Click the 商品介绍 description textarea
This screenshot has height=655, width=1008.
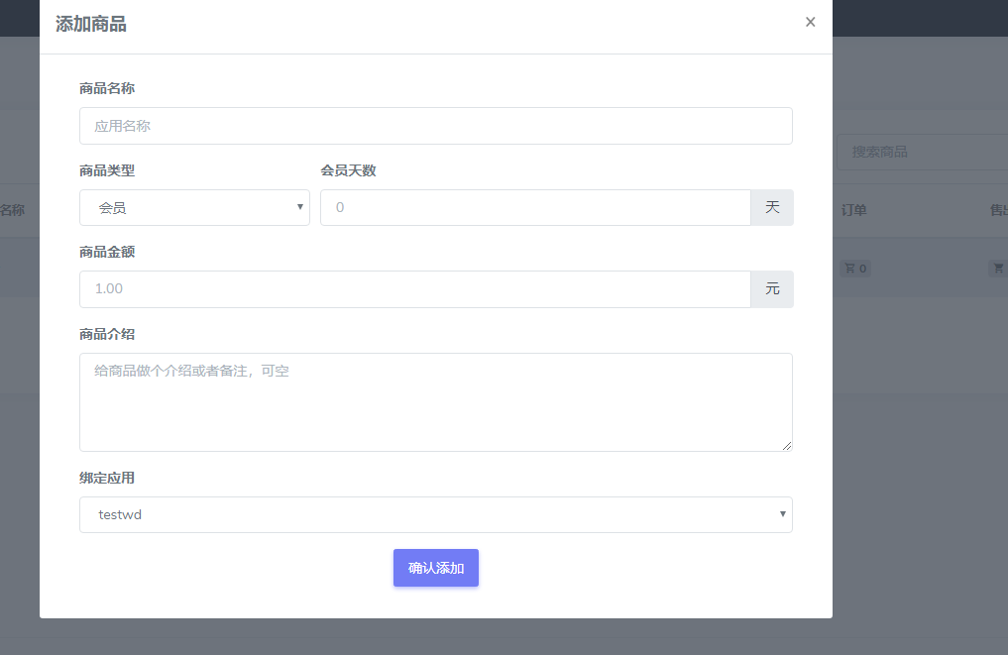pyautogui.click(x=436, y=402)
